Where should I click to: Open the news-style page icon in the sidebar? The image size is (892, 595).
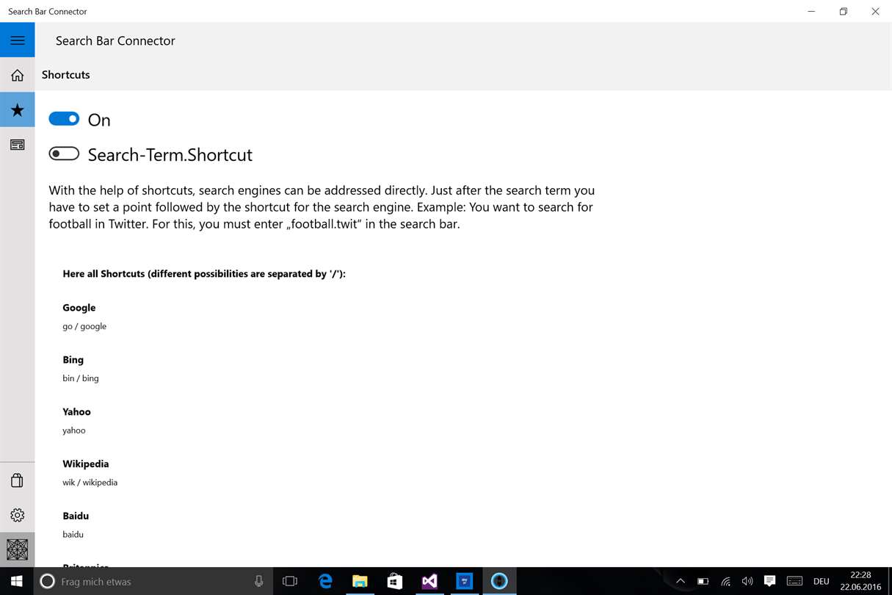18,145
